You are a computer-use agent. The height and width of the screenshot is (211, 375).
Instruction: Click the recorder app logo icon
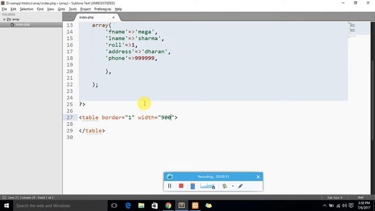click(x=170, y=176)
